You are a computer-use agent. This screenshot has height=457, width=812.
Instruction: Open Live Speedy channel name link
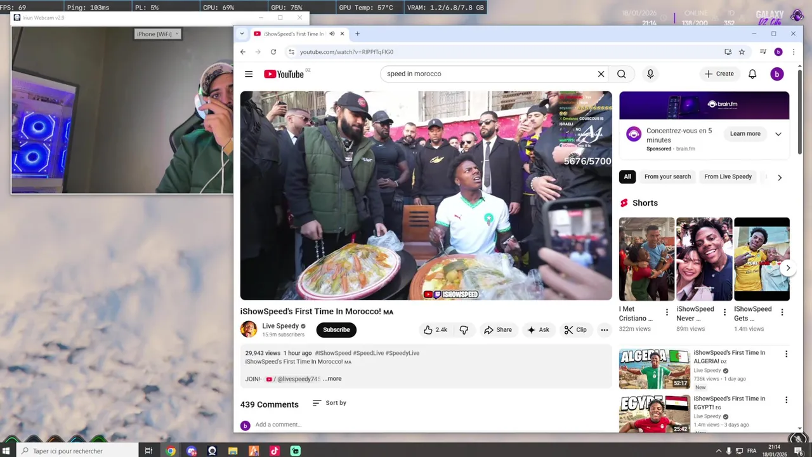[x=280, y=326]
